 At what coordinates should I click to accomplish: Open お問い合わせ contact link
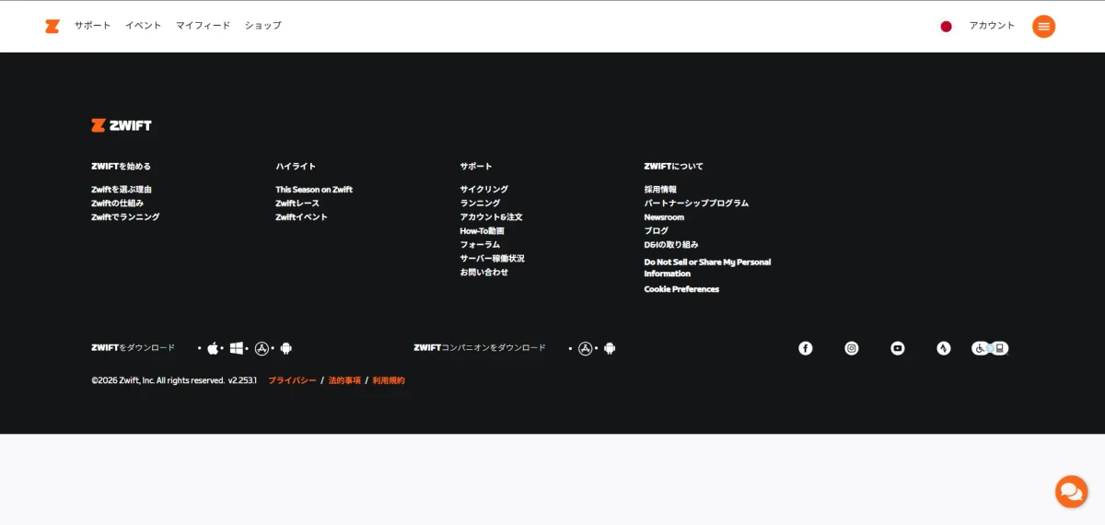pos(484,273)
